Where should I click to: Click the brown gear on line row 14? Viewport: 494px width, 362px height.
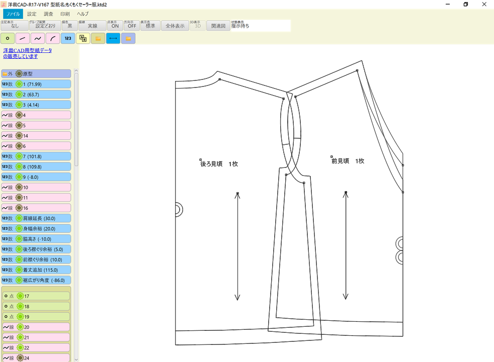pyautogui.click(x=19, y=136)
